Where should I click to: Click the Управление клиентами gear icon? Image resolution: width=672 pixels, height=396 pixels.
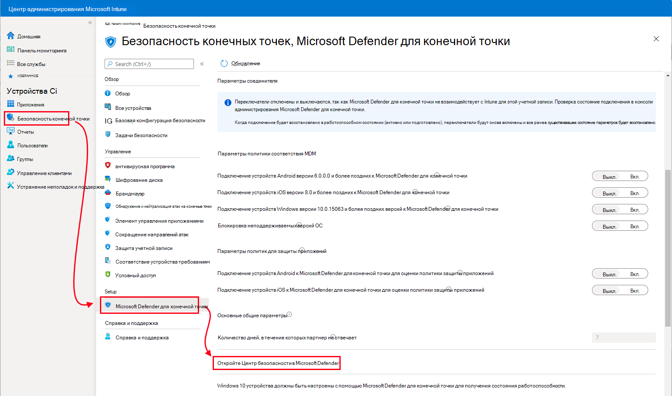click(x=11, y=172)
